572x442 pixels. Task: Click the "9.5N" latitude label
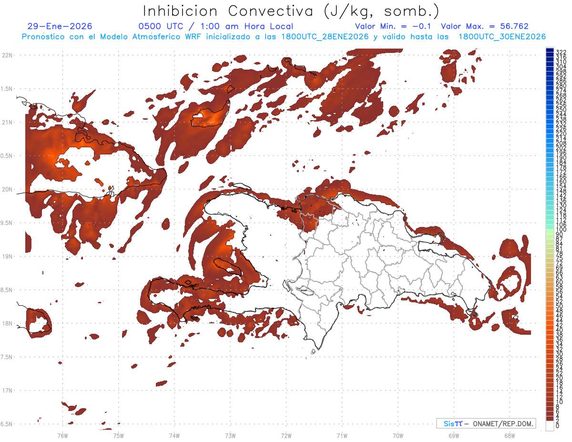tap(7, 223)
